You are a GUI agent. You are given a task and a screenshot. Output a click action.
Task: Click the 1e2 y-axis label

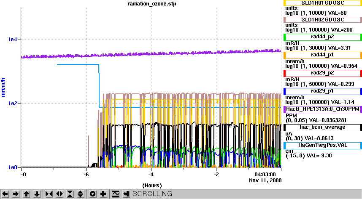pyautogui.click(x=13, y=103)
